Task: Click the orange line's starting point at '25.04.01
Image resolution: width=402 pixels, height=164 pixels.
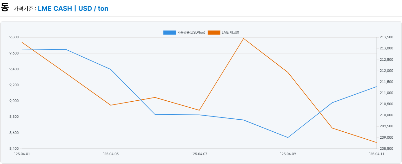Action: pyautogui.click(x=22, y=42)
